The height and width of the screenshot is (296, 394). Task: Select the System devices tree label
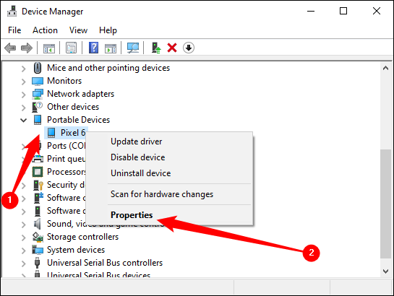point(76,250)
